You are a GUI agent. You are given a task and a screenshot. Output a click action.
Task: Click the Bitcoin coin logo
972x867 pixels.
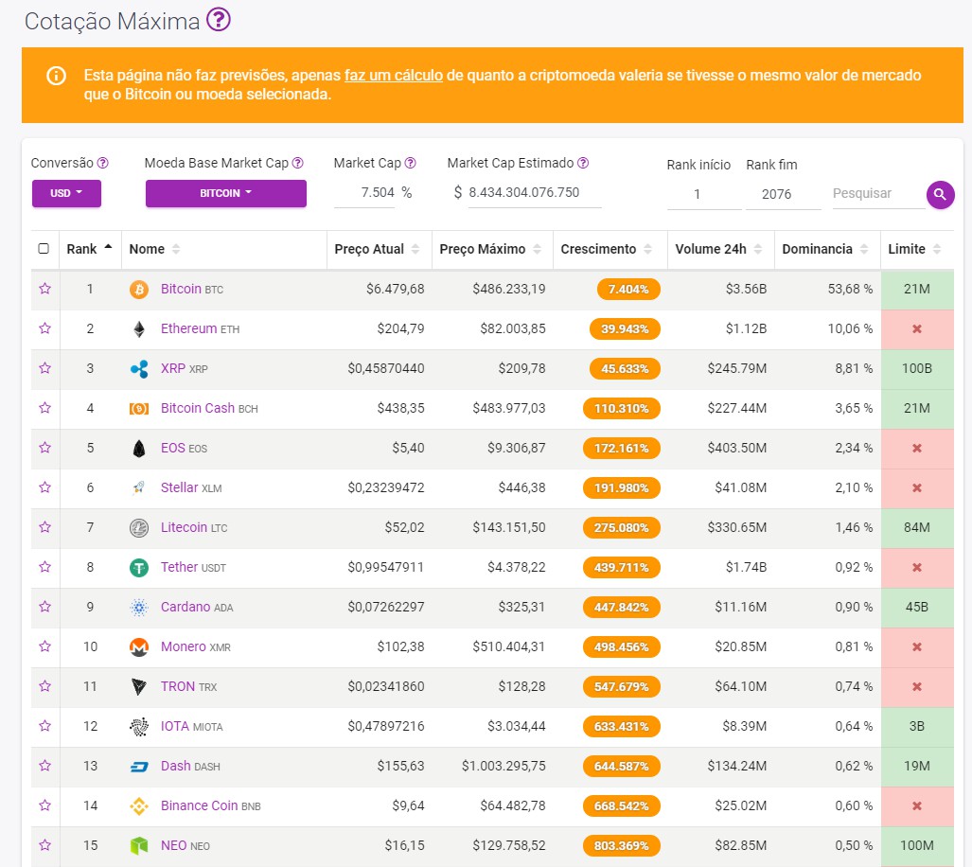point(139,290)
